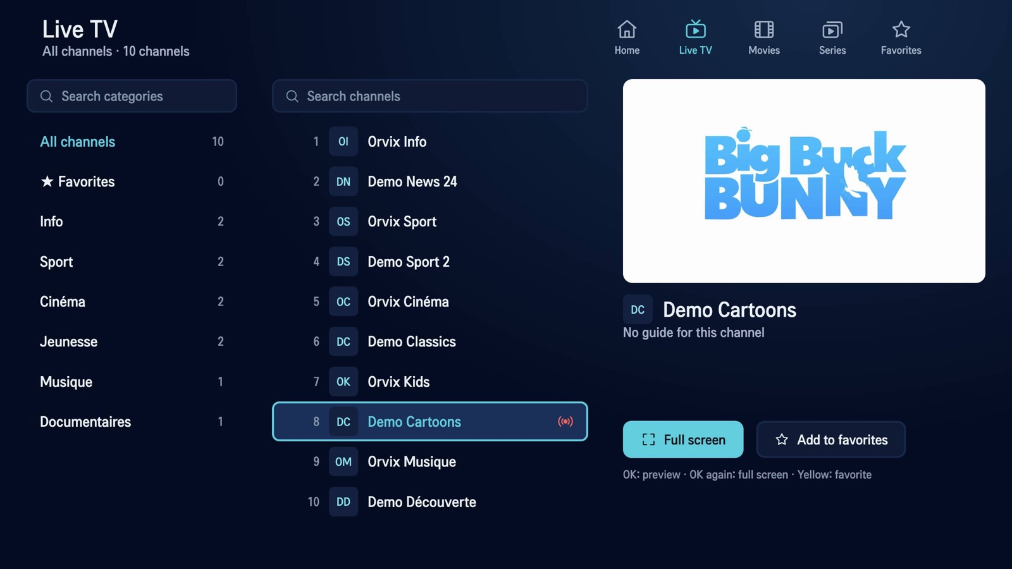
Task: Click the OC badge for Orvix Cinéma
Action: (x=343, y=302)
